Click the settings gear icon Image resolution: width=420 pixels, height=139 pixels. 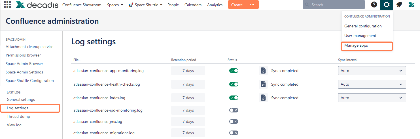tap(387, 5)
